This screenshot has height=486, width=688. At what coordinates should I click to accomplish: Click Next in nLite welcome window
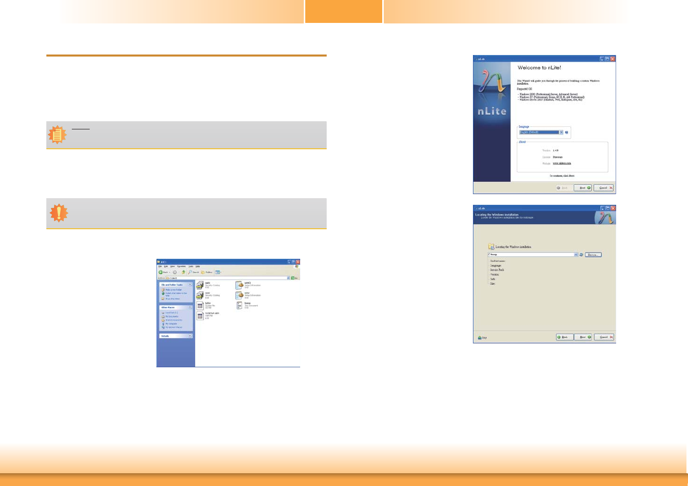pyautogui.click(x=583, y=188)
